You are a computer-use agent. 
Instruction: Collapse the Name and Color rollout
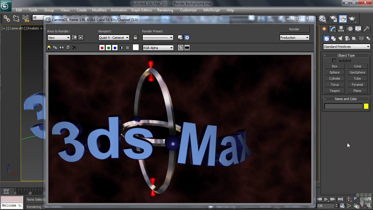pyautogui.click(x=346, y=99)
